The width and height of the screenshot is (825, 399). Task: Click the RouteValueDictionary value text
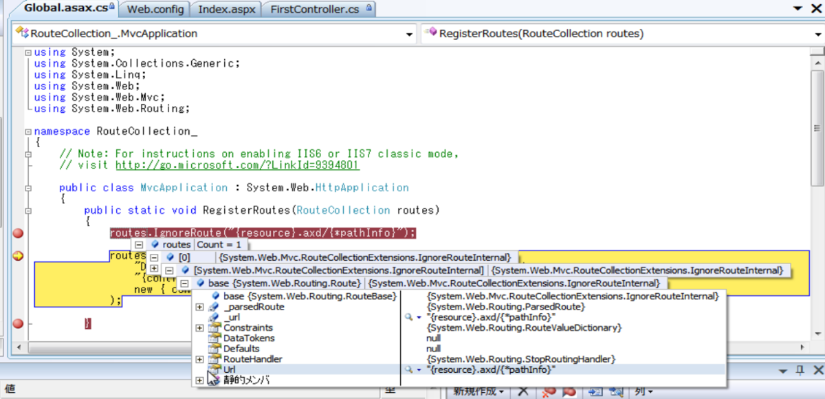click(x=524, y=328)
